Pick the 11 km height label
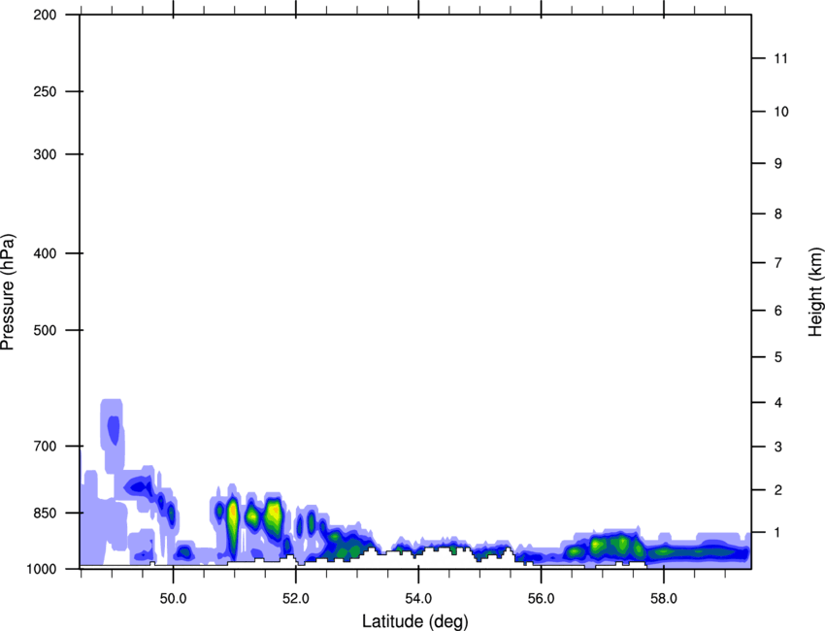This screenshot has height=631, width=825. point(780,58)
